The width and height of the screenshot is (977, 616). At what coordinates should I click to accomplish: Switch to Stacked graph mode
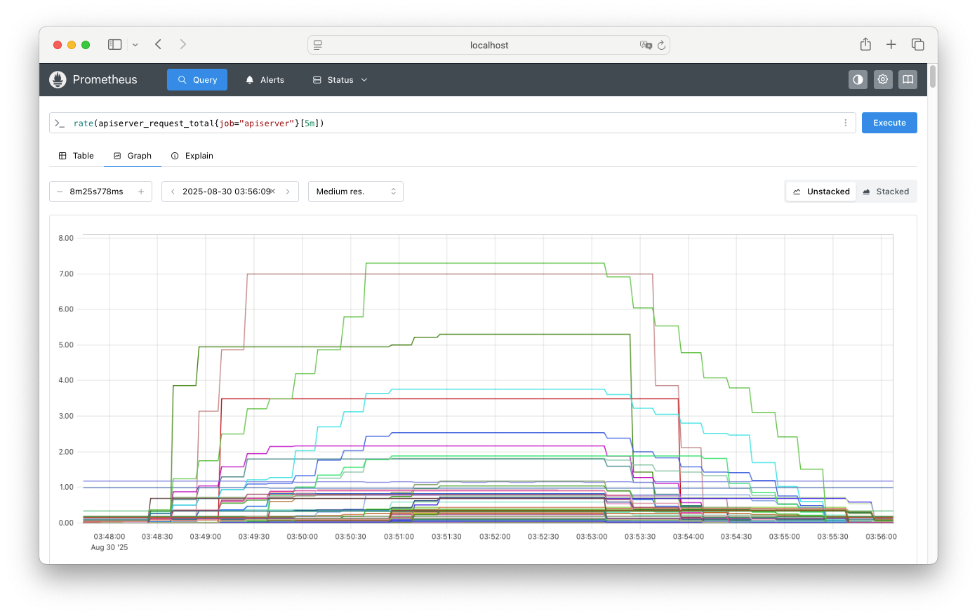[886, 192]
